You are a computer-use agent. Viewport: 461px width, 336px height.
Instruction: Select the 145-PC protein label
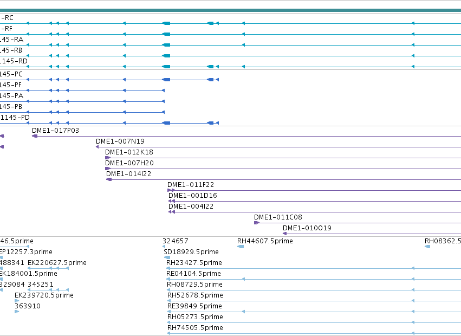click(11, 74)
